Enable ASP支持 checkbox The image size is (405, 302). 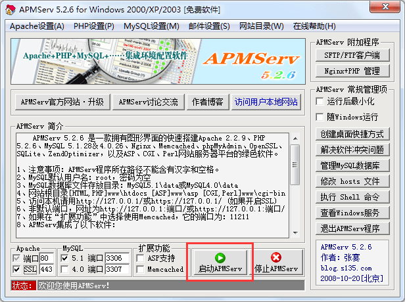tap(140, 258)
